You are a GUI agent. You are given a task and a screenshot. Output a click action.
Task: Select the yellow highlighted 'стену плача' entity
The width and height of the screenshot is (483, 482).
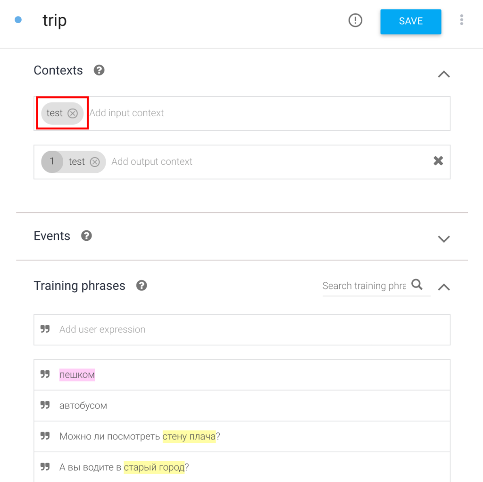click(189, 436)
